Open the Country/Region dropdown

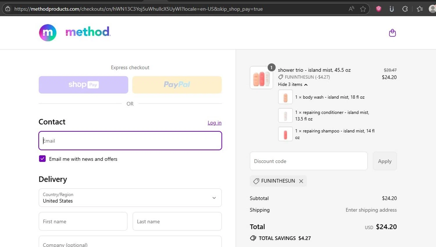(x=130, y=198)
